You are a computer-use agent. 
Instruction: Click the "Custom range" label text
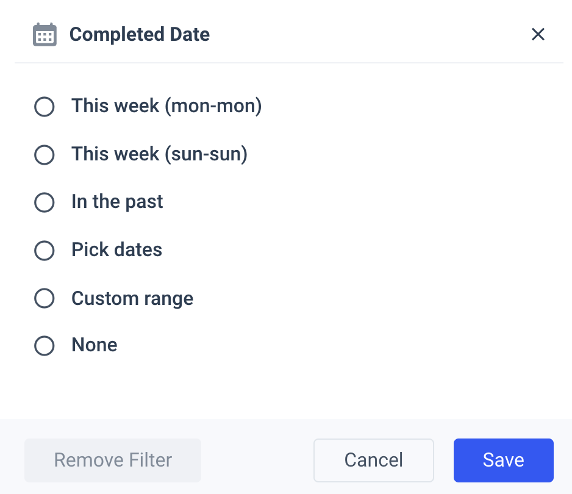coord(132,298)
